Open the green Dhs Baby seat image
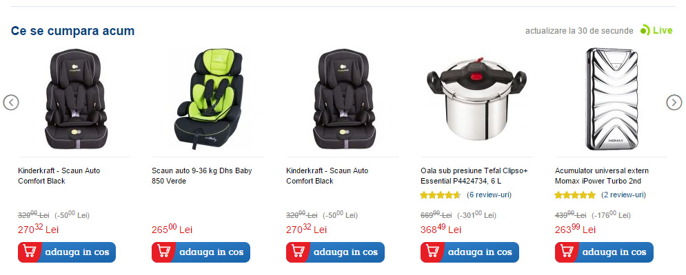The image size is (686, 275). pos(208,100)
